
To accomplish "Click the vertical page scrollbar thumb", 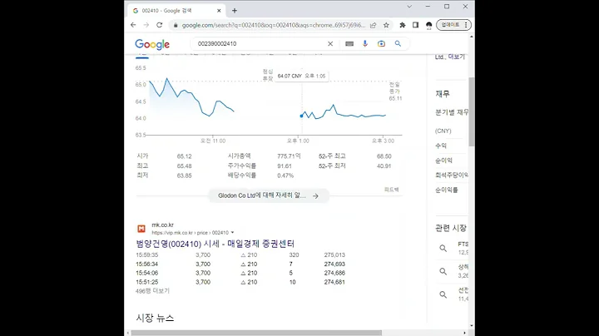I will [472, 111].
